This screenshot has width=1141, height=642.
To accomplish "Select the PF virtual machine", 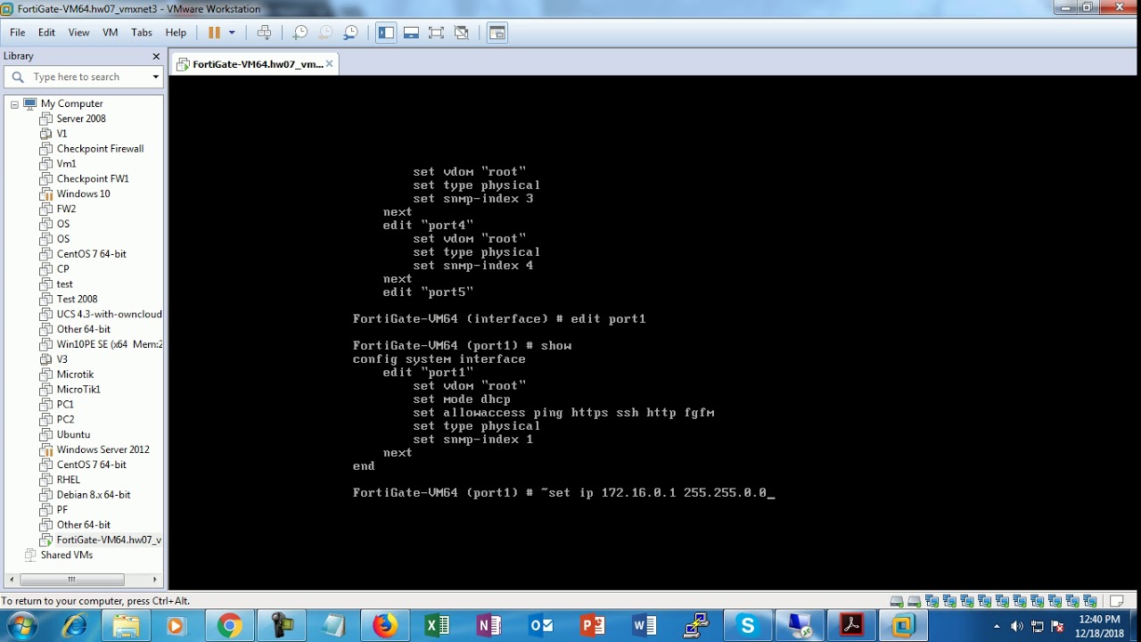I will tap(62, 510).
